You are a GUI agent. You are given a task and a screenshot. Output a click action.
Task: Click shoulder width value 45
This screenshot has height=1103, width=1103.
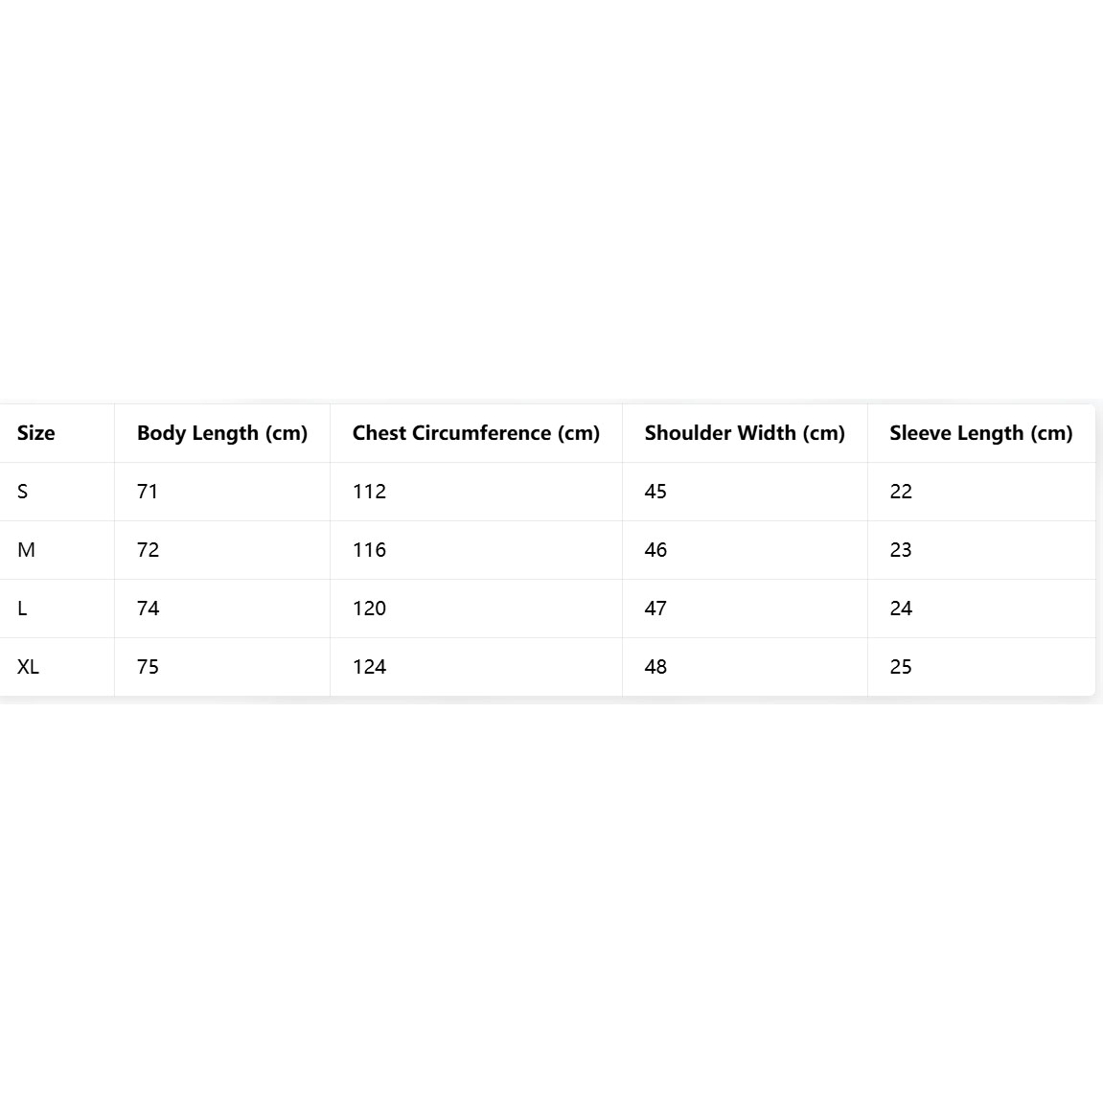point(655,492)
